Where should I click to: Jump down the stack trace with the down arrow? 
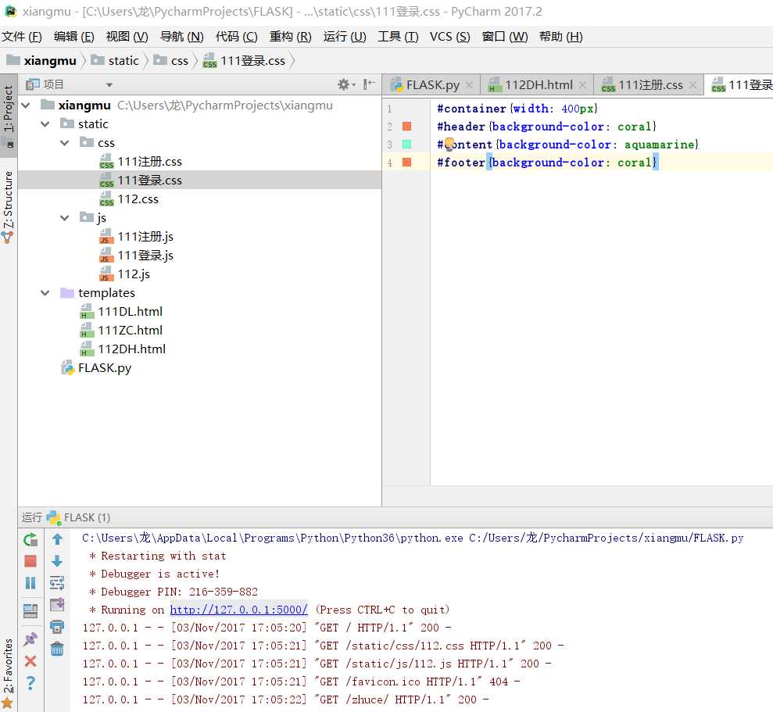[57, 561]
